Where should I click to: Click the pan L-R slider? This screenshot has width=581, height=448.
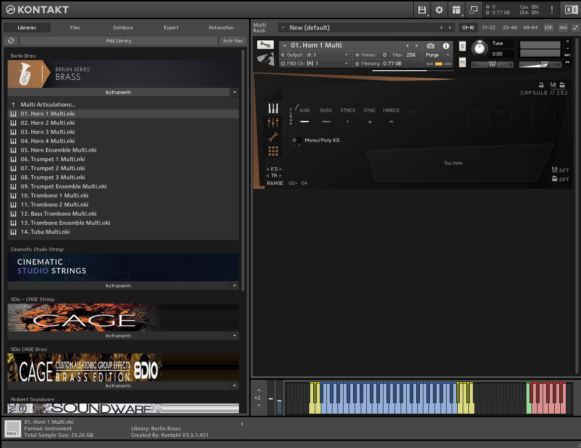point(492,65)
